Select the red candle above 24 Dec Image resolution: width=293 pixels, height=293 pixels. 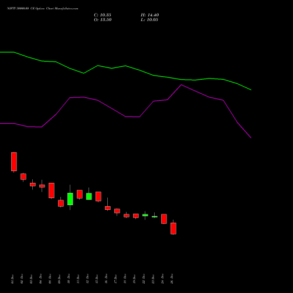coord(164,219)
